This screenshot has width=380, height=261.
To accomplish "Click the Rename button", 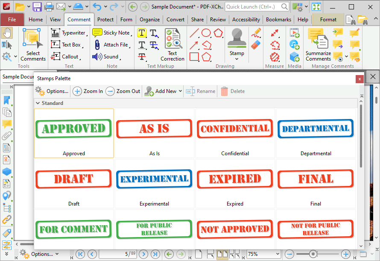I will [x=201, y=91].
